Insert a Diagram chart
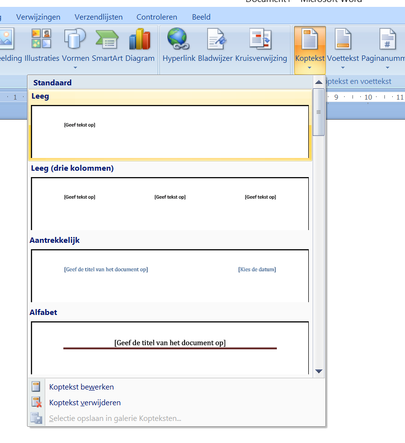 click(x=139, y=39)
